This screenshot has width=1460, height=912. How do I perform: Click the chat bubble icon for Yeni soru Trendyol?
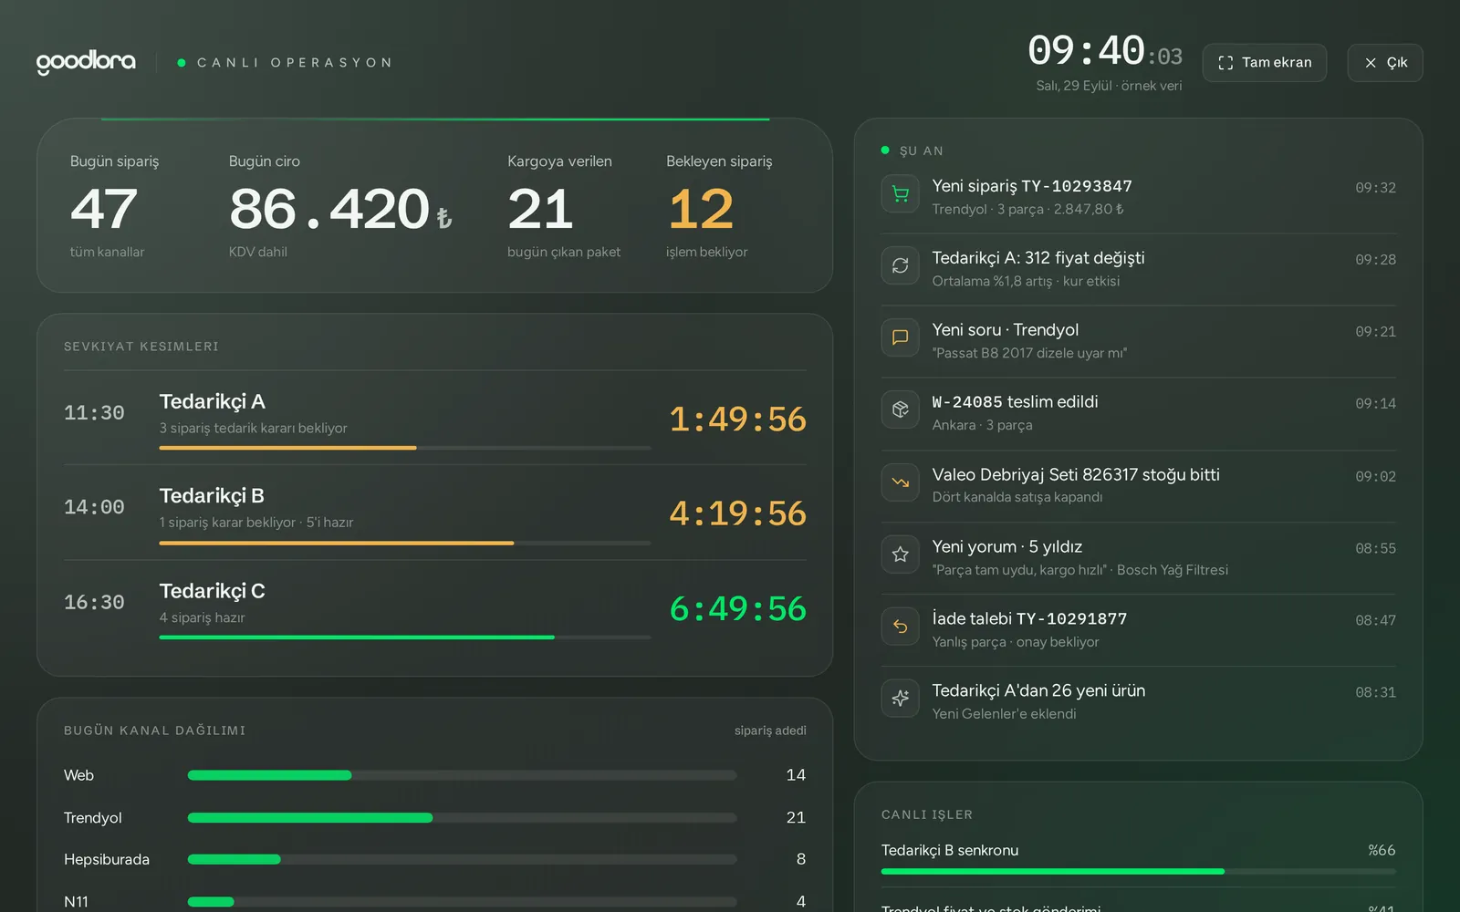coord(900,337)
